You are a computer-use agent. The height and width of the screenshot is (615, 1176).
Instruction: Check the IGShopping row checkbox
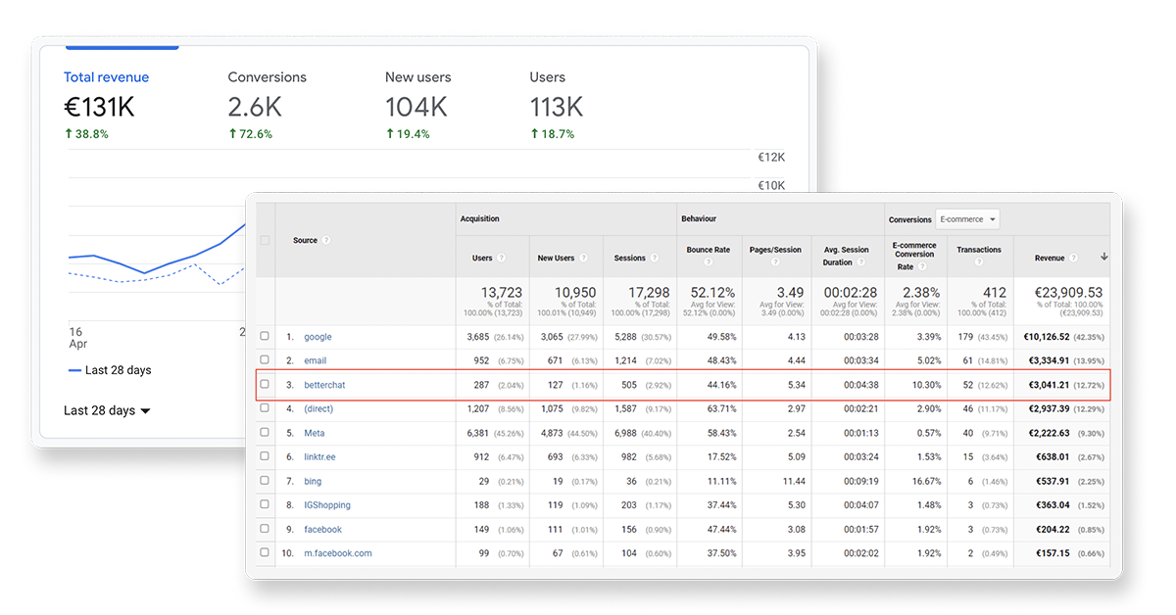tap(265, 505)
